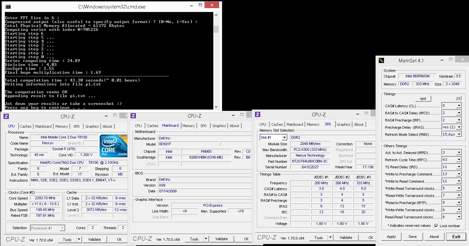
Task: Open the Precharge Delay (tRAS) dropdown
Action: pyautogui.click(x=459, y=127)
